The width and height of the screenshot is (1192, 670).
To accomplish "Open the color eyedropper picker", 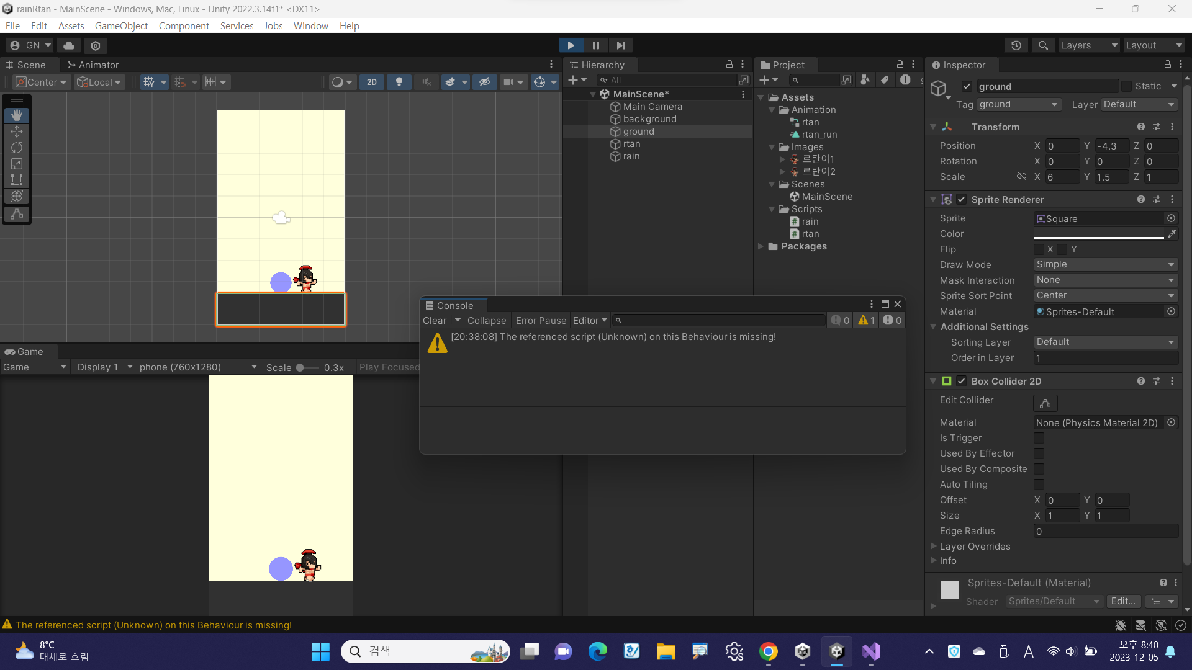I will 1172,234.
